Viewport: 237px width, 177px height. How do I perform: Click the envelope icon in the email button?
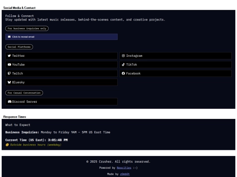click(x=9, y=37)
